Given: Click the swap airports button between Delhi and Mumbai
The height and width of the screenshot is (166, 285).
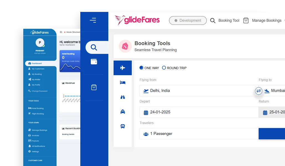Looking at the screenshot, I should [x=258, y=91].
